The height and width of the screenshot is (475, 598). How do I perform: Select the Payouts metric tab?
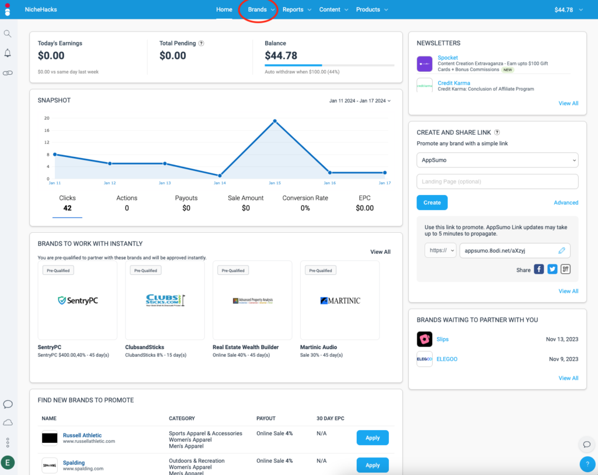(186, 203)
